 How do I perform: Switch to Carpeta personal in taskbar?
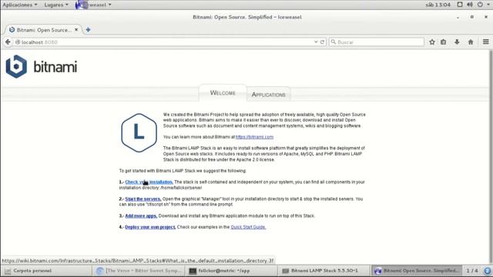[46, 270]
